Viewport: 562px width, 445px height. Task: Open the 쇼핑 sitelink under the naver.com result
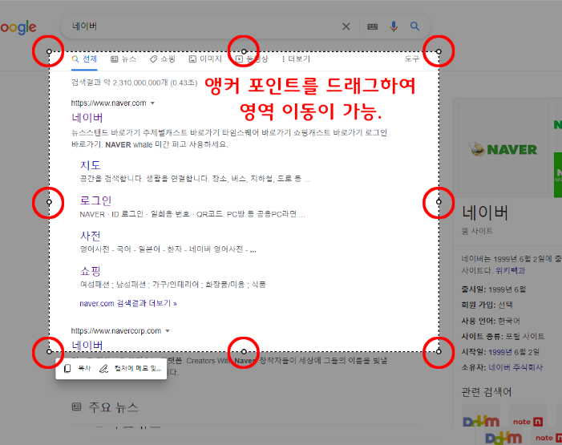[x=91, y=271]
